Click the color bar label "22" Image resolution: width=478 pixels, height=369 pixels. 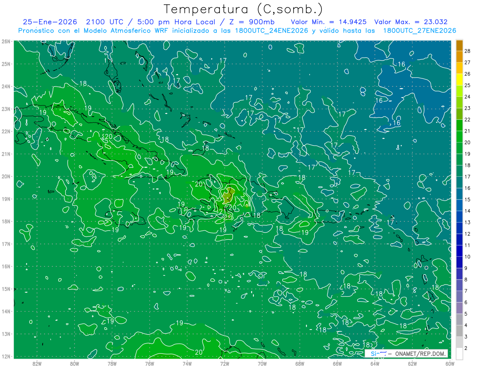467,119
